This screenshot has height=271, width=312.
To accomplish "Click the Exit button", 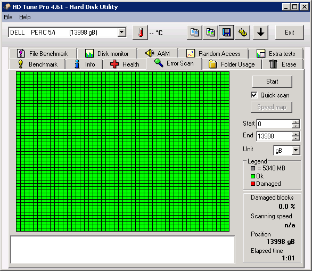I will tap(289, 32).
